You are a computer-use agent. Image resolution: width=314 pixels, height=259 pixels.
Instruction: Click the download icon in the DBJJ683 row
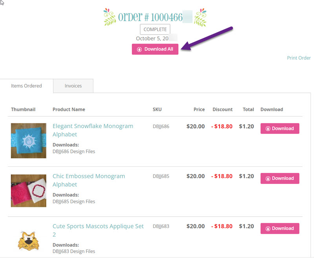(268, 229)
